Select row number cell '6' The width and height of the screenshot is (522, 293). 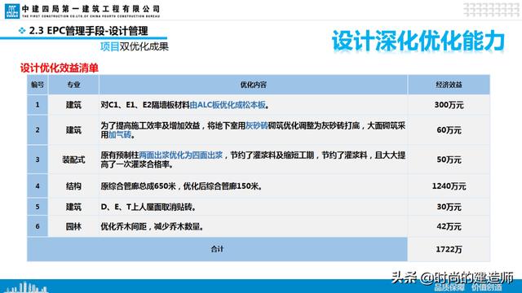38,226
